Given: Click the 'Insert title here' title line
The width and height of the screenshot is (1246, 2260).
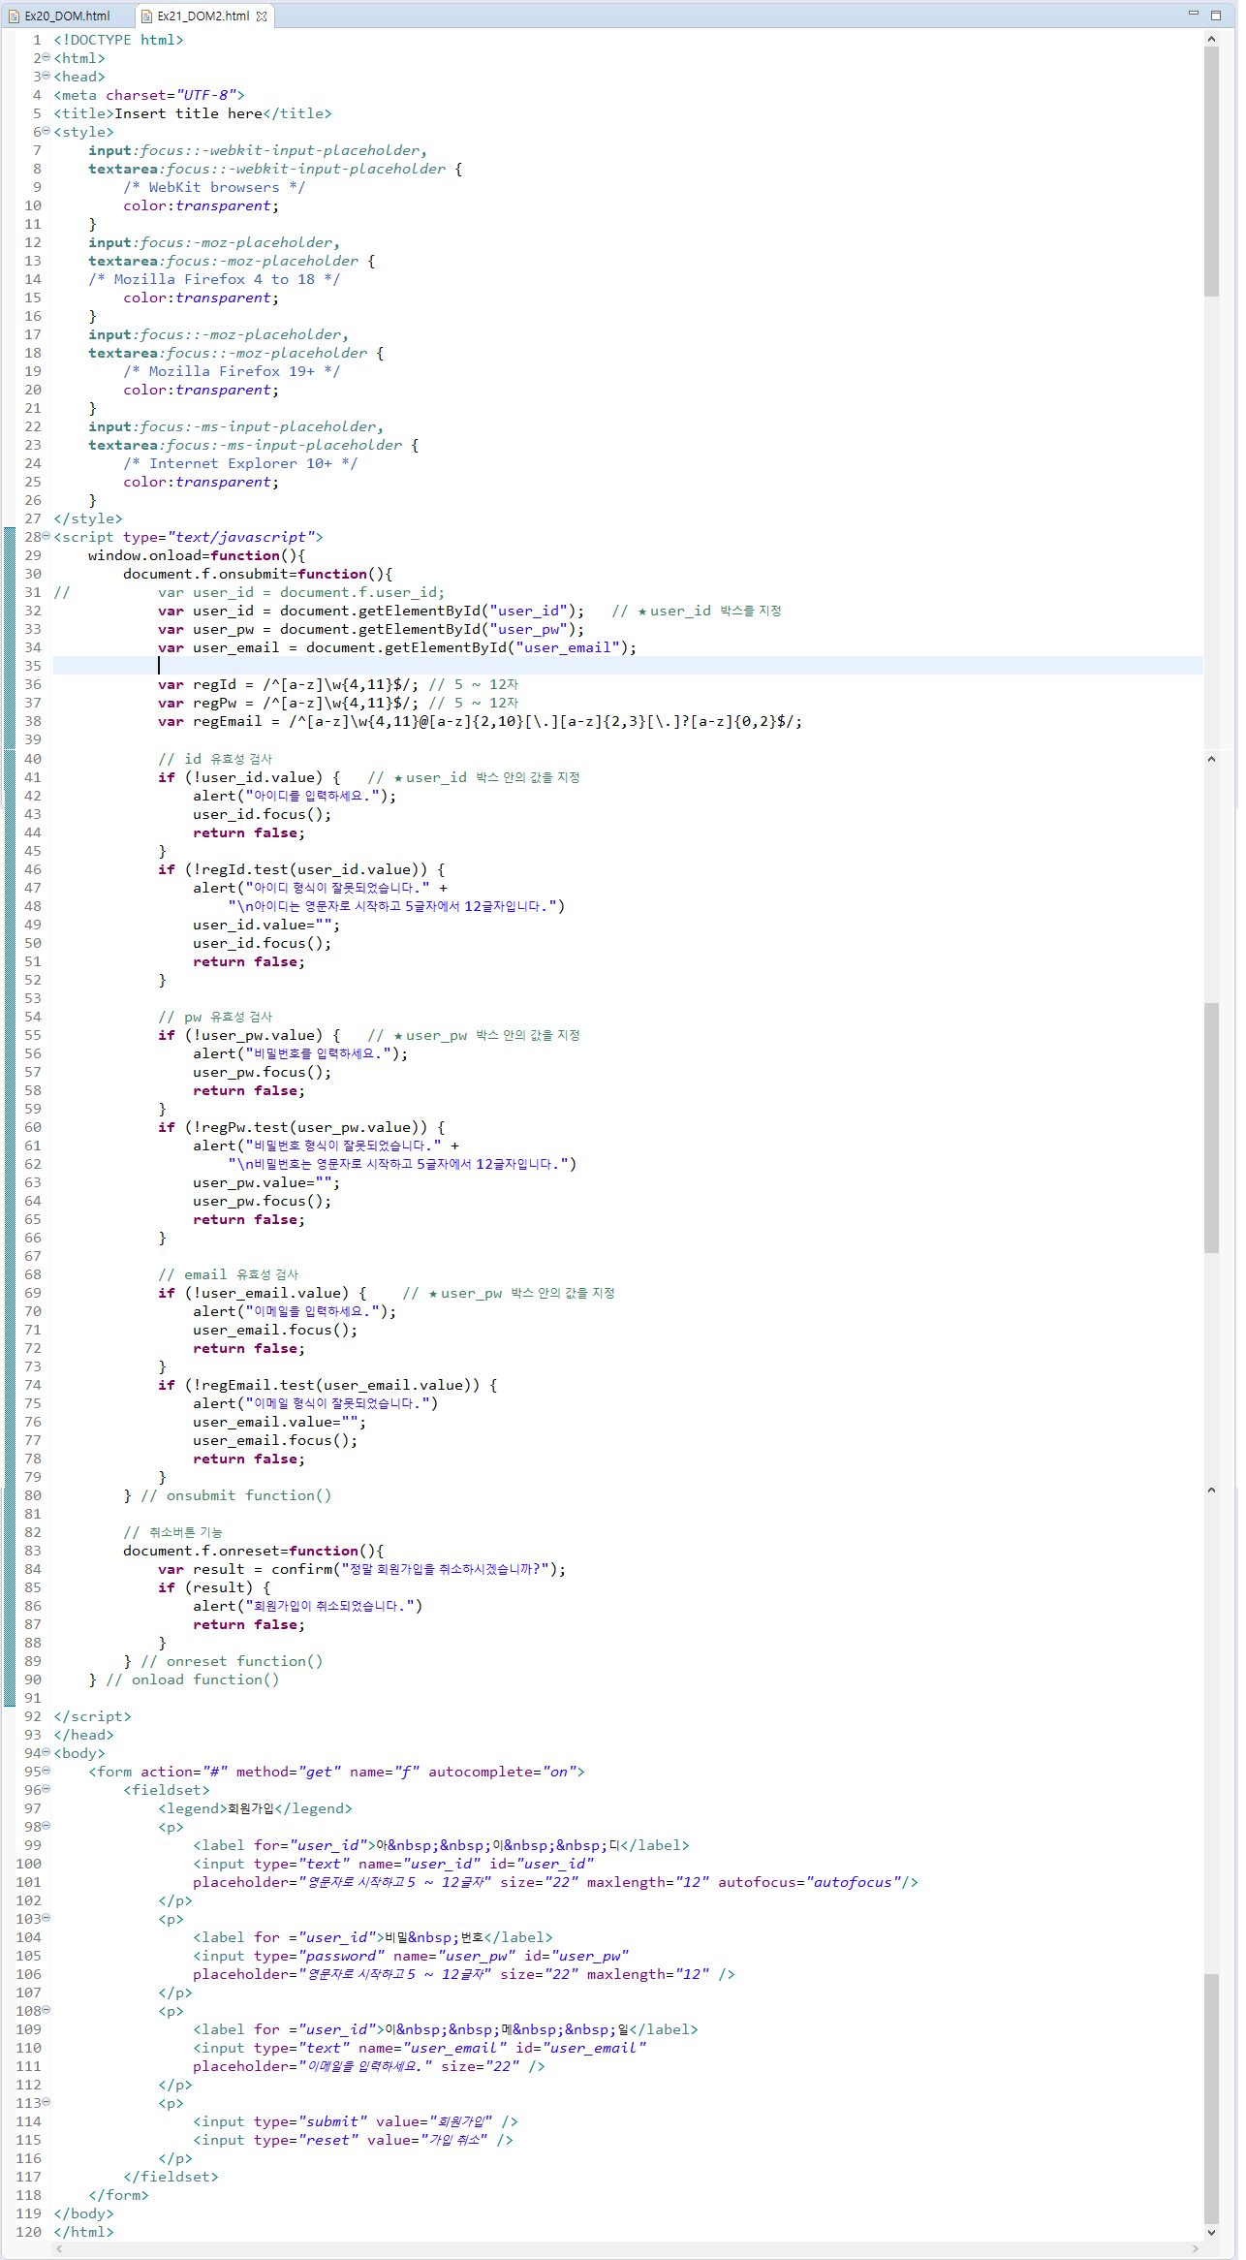Looking at the screenshot, I should click(x=193, y=113).
